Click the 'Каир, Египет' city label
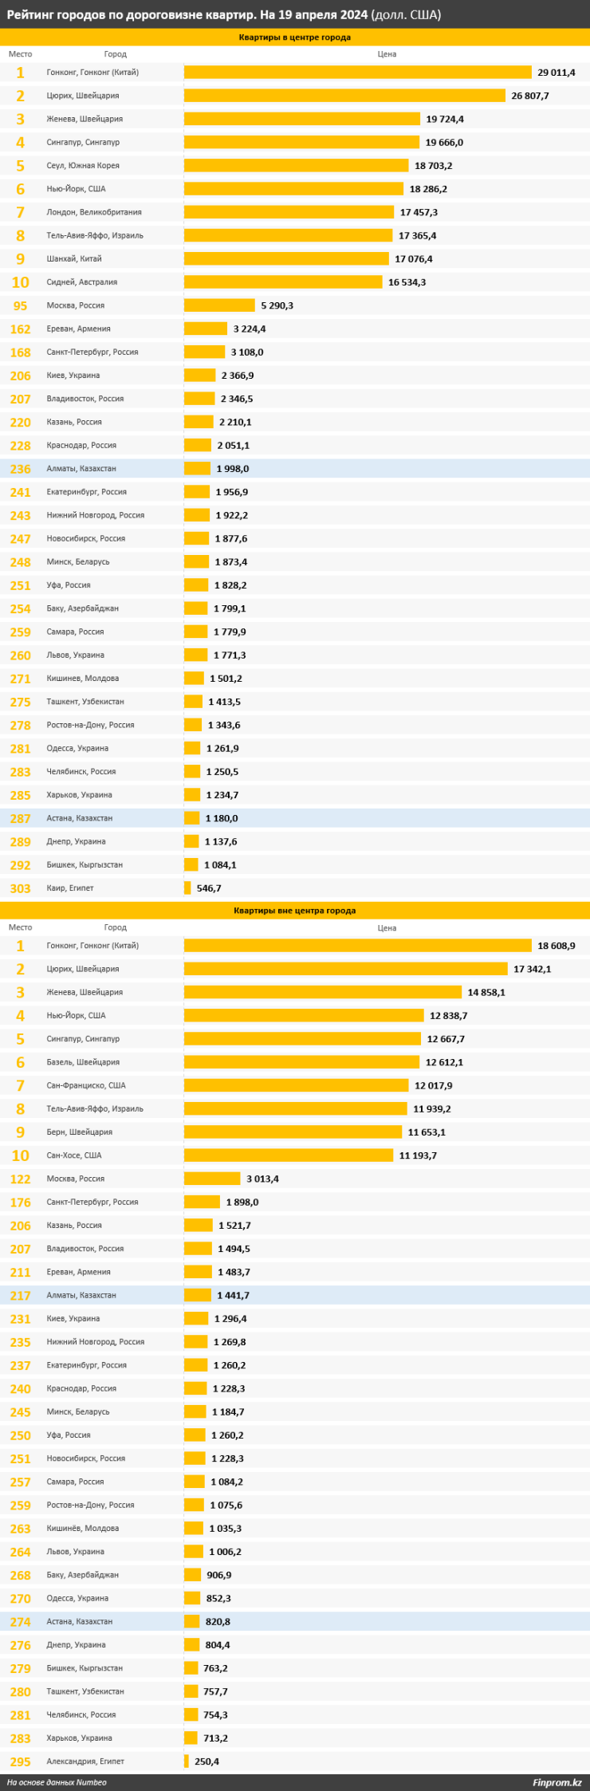The width and height of the screenshot is (590, 1791). pos(70,888)
